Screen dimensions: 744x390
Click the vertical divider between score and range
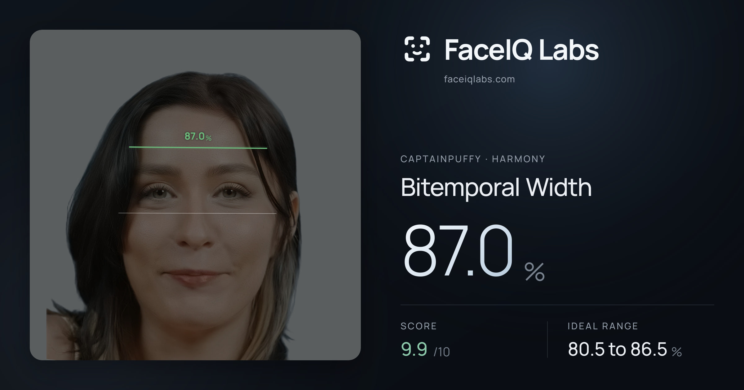tap(547, 340)
